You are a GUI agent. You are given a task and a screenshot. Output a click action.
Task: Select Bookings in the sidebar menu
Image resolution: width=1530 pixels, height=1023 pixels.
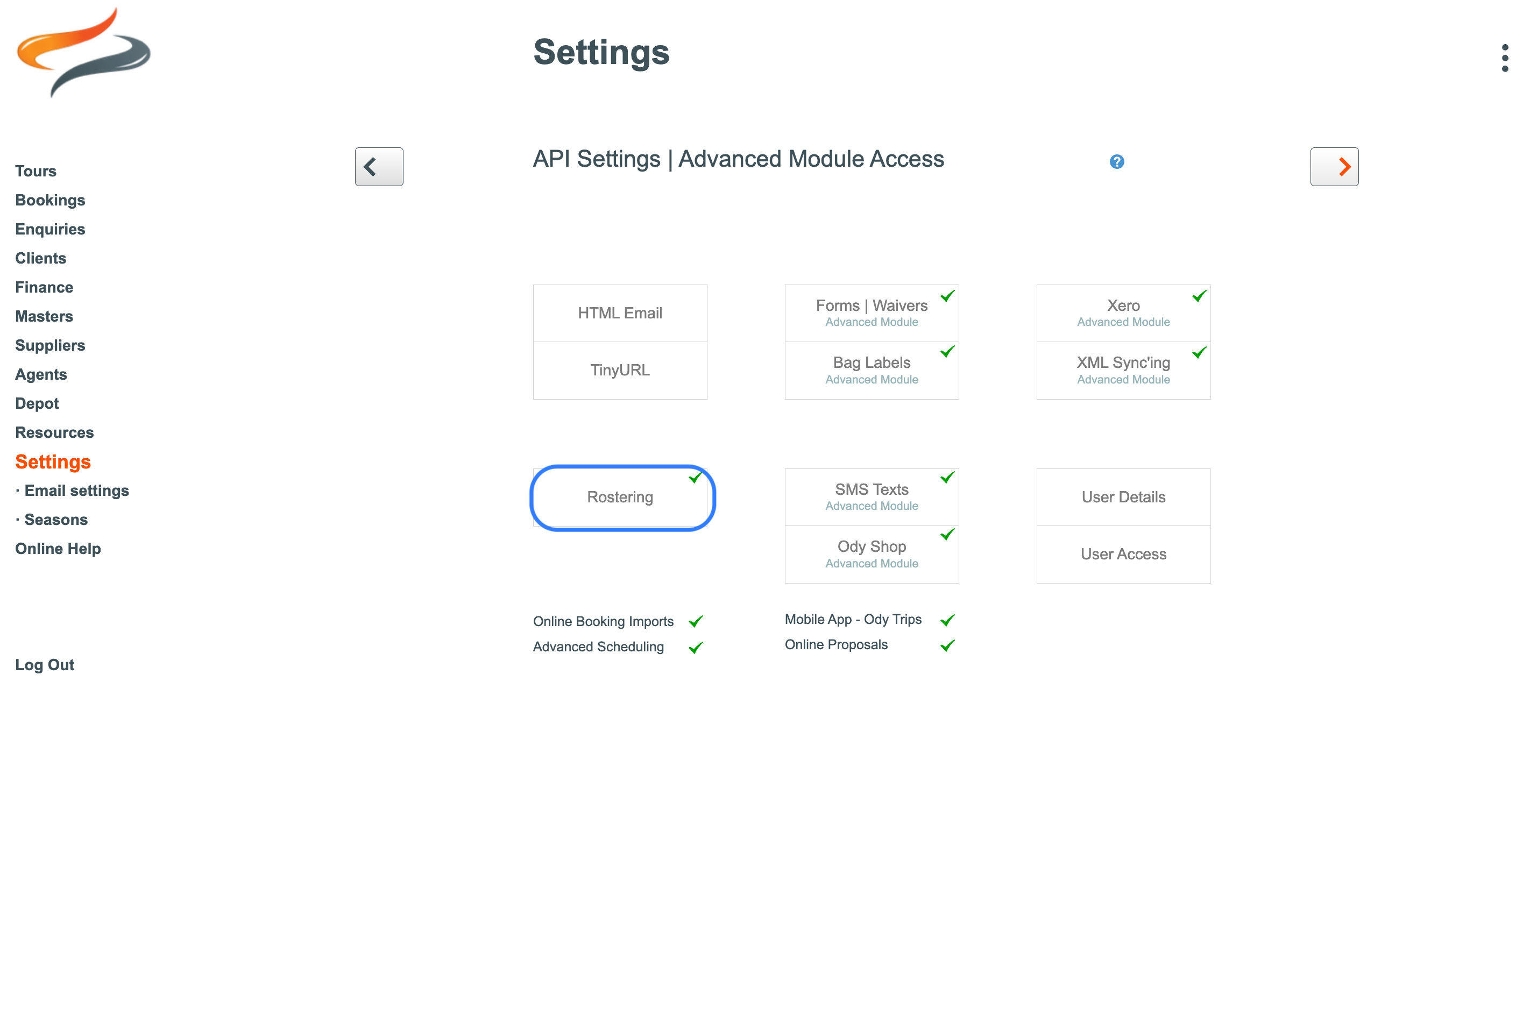pos(50,200)
